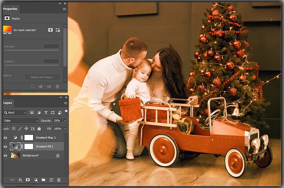Click the Feather value field

pyautogui.click(x=51, y=61)
